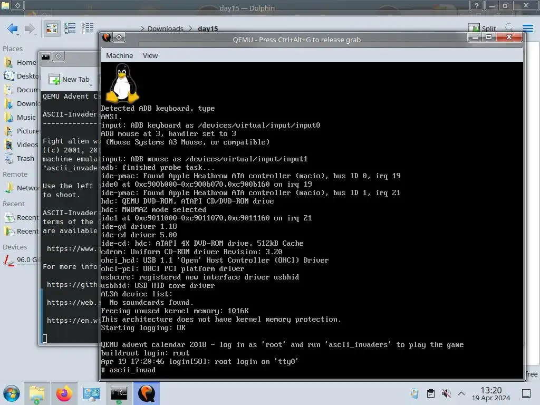The width and height of the screenshot is (540, 405).
Task: Select Downloads in the Places panel
Action: click(21, 104)
